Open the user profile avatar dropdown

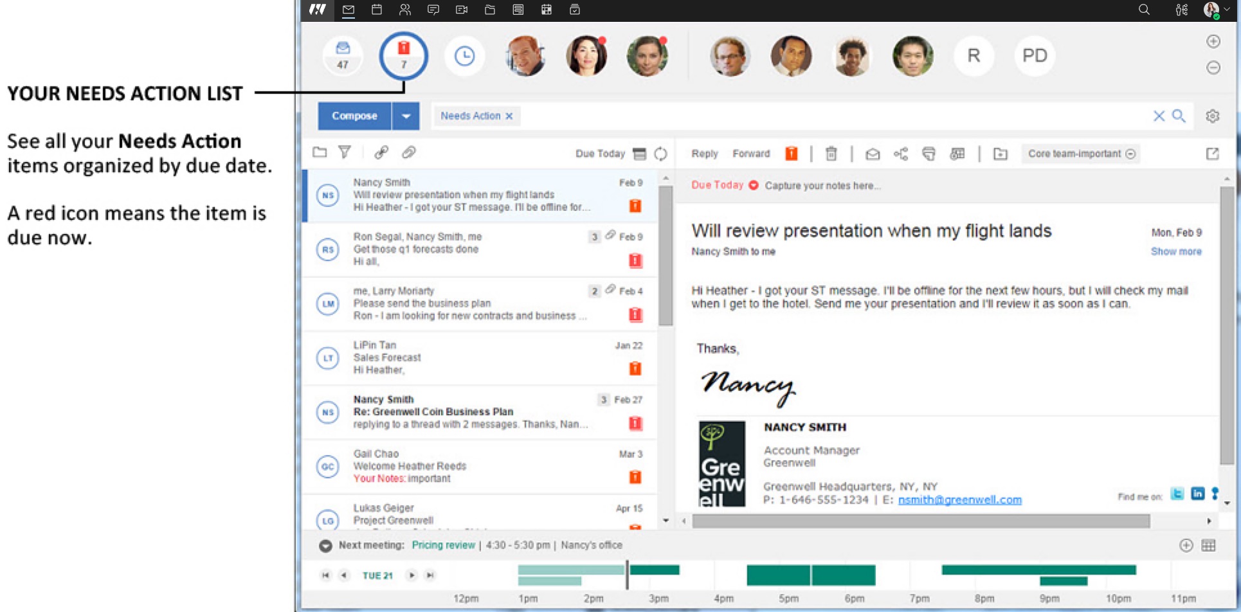pos(1217,10)
